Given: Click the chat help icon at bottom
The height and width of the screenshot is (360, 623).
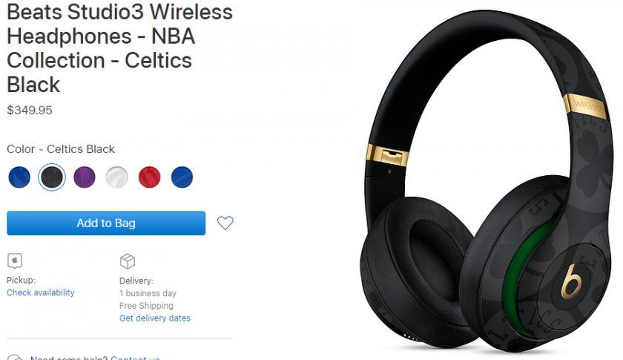Looking at the screenshot, I should (x=15, y=357).
